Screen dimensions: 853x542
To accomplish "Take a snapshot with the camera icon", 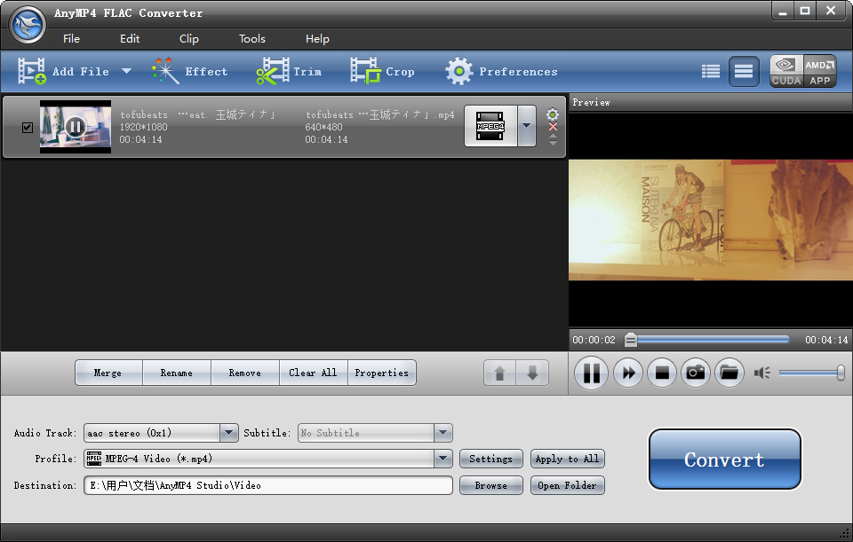I will click(x=696, y=373).
